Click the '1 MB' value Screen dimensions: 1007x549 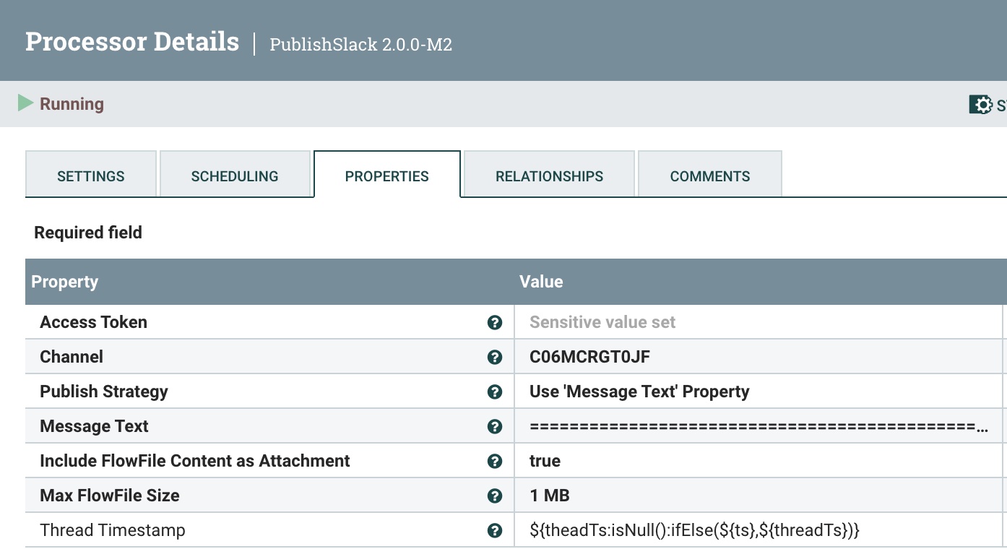coord(549,496)
